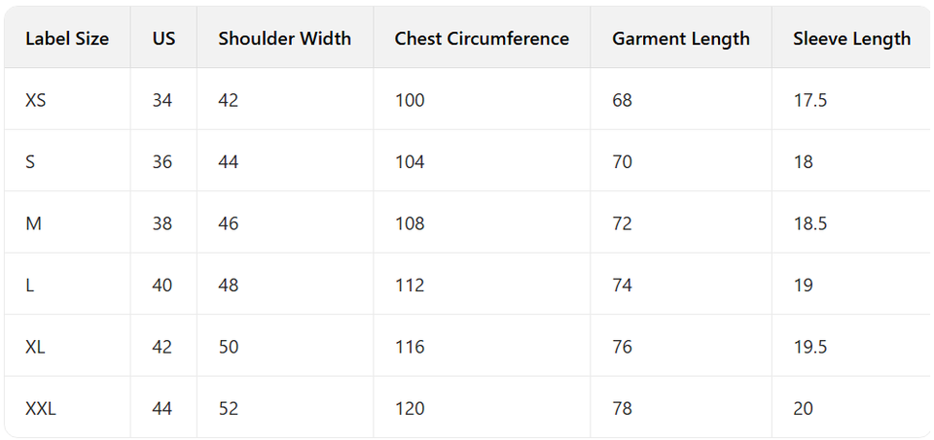The width and height of the screenshot is (934, 440).
Task: Select chest circumference value 120
Action: coord(410,409)
